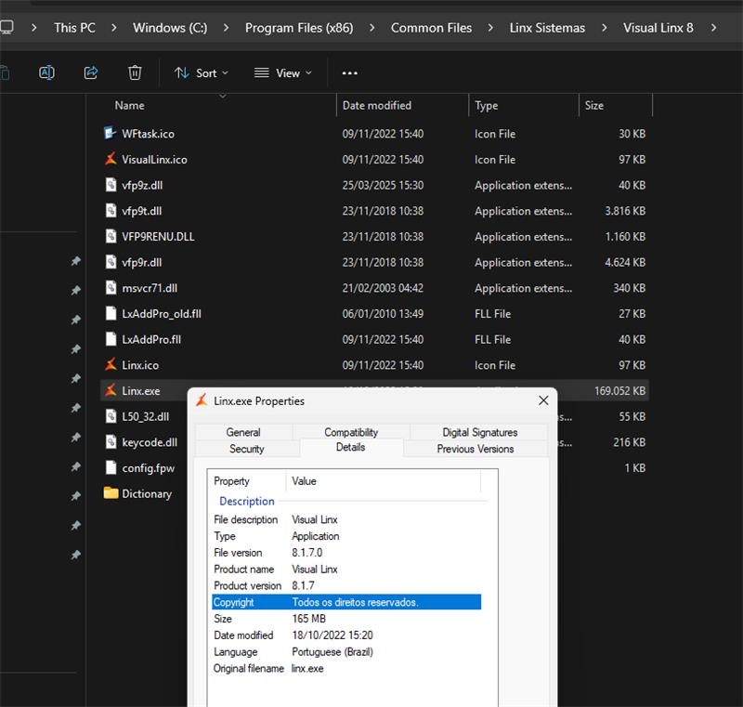Switch to the General tab
The height and width of the screenshot is (707, 743).
pos(243,432)
